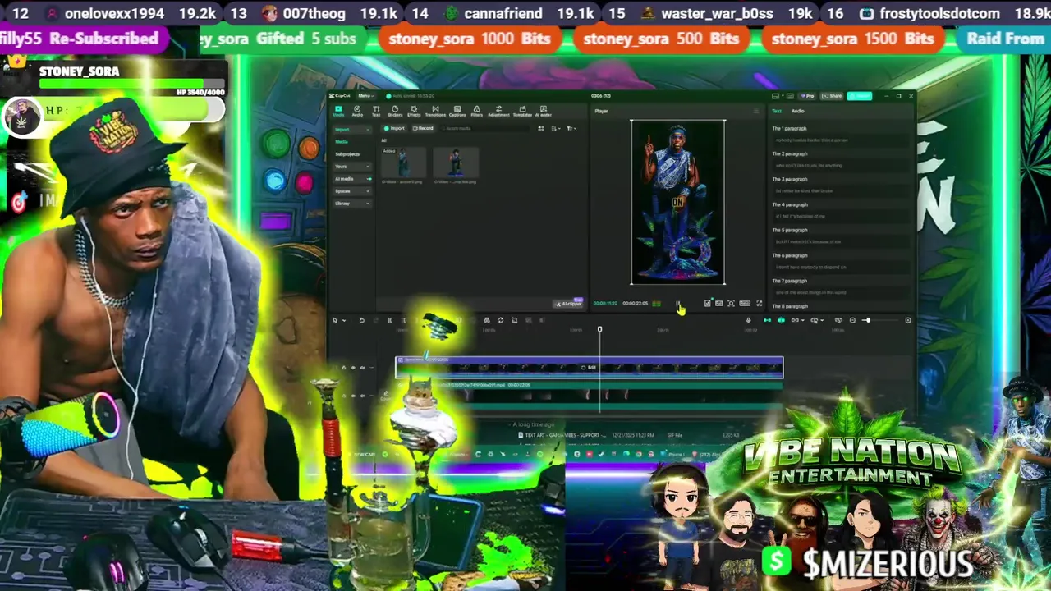The image size is (1051, 591).
Task: Click the Export button
Action: pyautogui.click(x=860, y=96)
